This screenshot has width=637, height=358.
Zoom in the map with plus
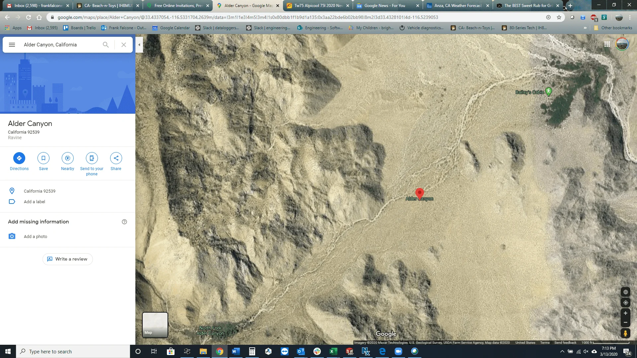(625, 313)
